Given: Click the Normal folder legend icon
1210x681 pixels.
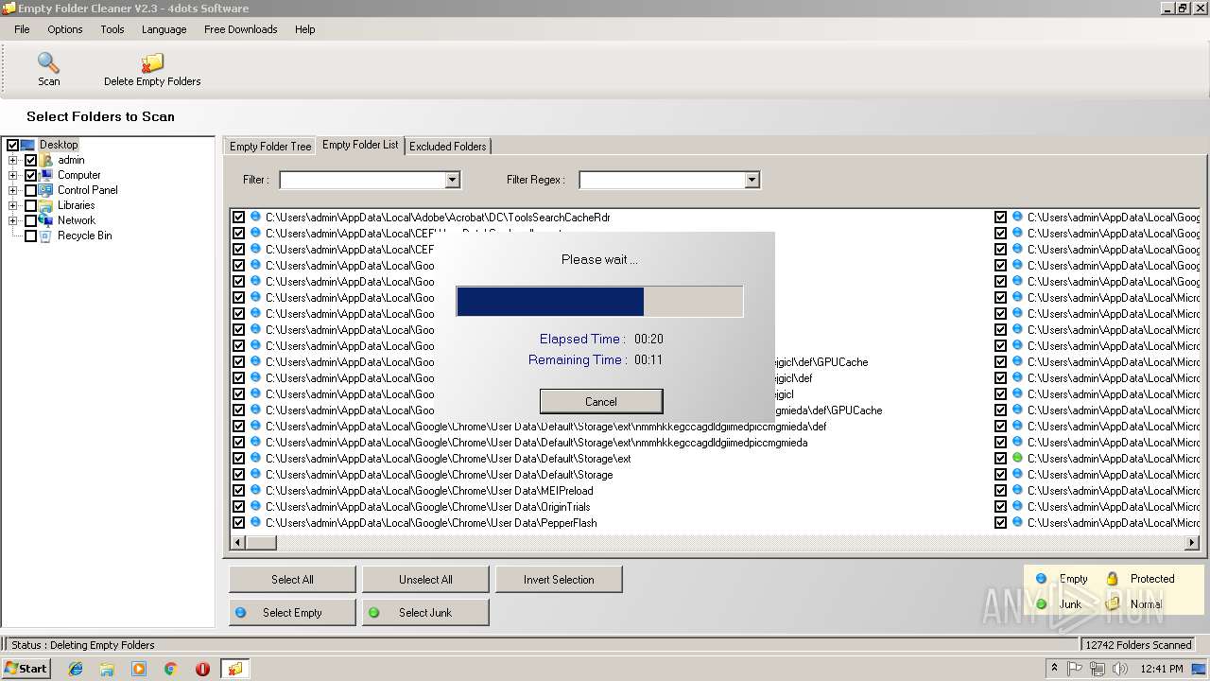Looking at the screenshot, I should (x=1113, y=603).
